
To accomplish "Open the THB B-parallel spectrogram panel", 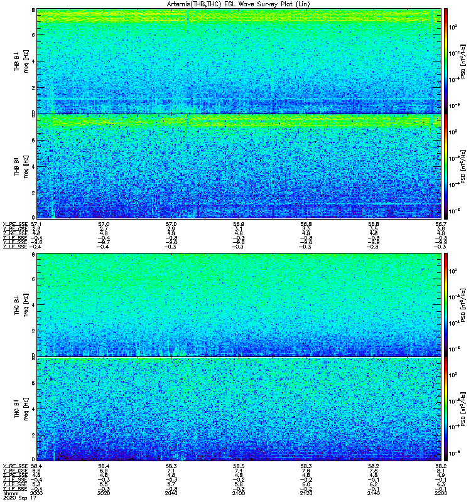I will coord(239,166).
